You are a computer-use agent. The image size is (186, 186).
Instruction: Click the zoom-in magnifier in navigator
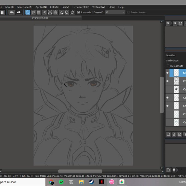tap(175, 23)
